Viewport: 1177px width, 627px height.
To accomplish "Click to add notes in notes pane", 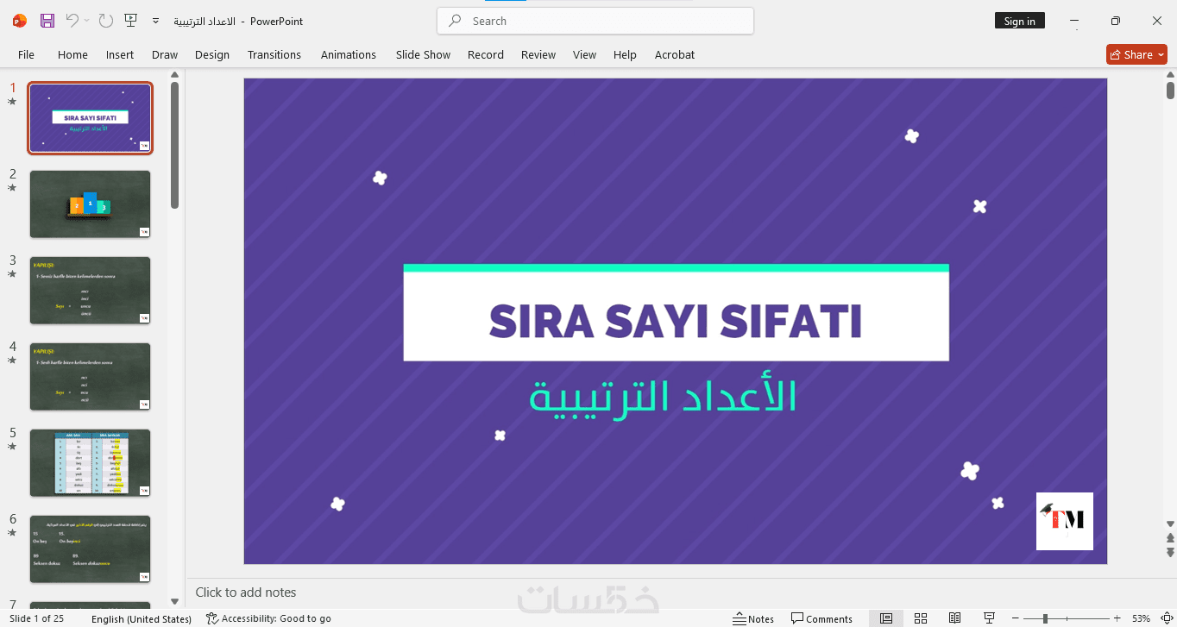I will 246,593.
